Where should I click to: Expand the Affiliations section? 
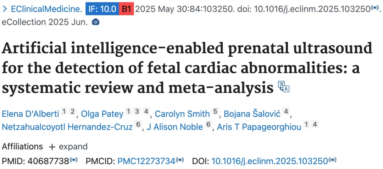(x=68, y=147)
